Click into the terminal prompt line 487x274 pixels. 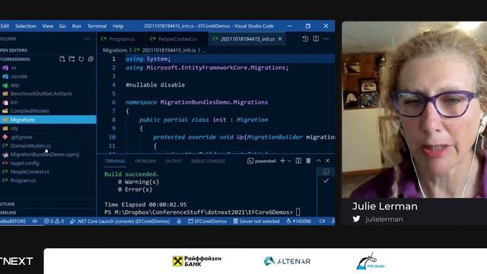[202, 212]
